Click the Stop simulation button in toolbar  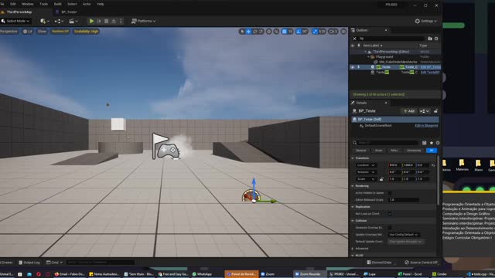pos(107,21)
